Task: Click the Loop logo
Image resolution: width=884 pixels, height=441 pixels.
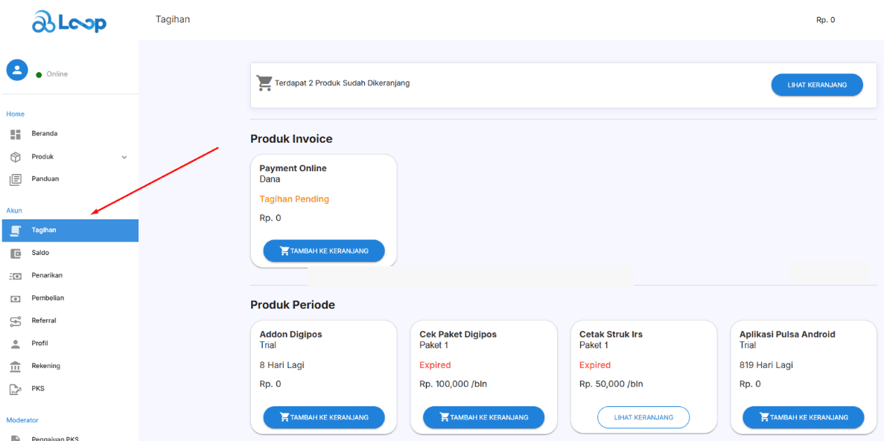Action: click(x=69, y=22)
